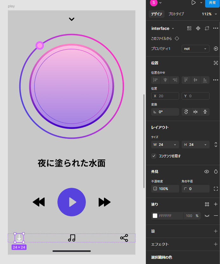Click the share icon on the player
Viewport: 220px width, 264px height.
[x=124, y=238]
